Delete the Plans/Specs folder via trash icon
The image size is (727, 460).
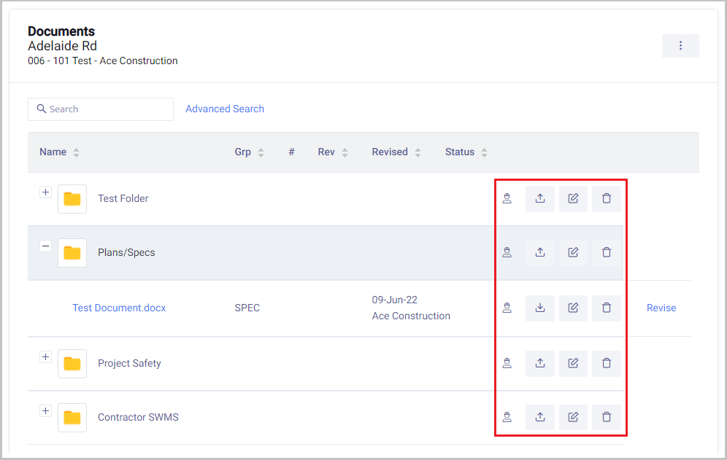tap(606, 252)
